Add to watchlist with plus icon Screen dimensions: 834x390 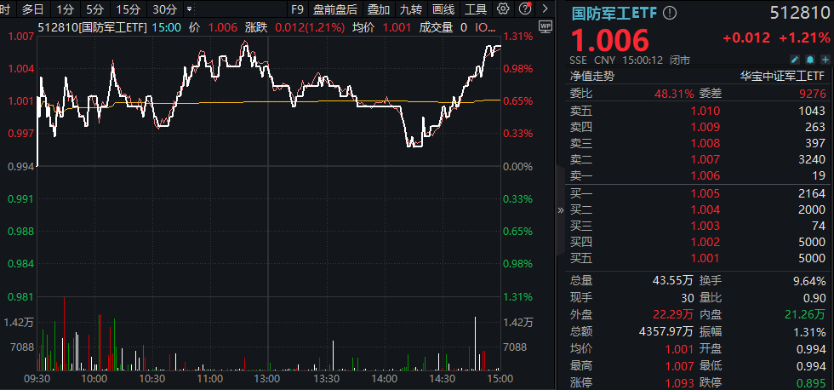point(824,60)
